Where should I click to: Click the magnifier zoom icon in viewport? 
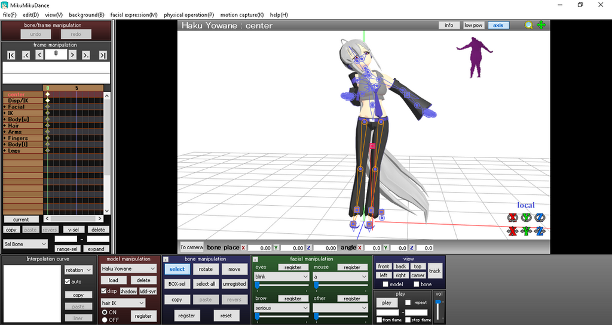pos(528,25)
